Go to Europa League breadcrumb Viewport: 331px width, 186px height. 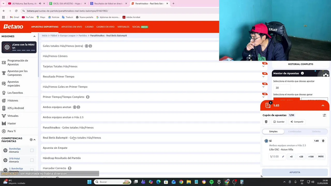[68, 35]
